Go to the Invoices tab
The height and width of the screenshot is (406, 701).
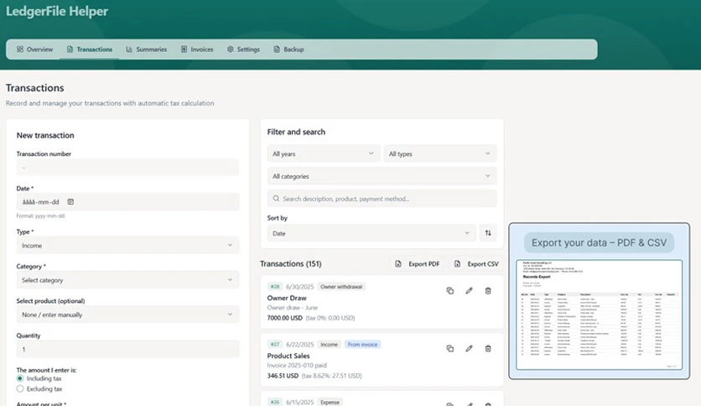click(x=197, y=49)
